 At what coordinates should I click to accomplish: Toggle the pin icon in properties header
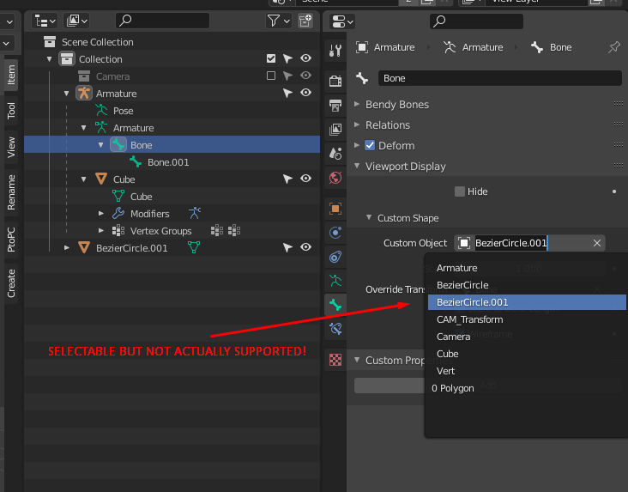click(614, 47)
